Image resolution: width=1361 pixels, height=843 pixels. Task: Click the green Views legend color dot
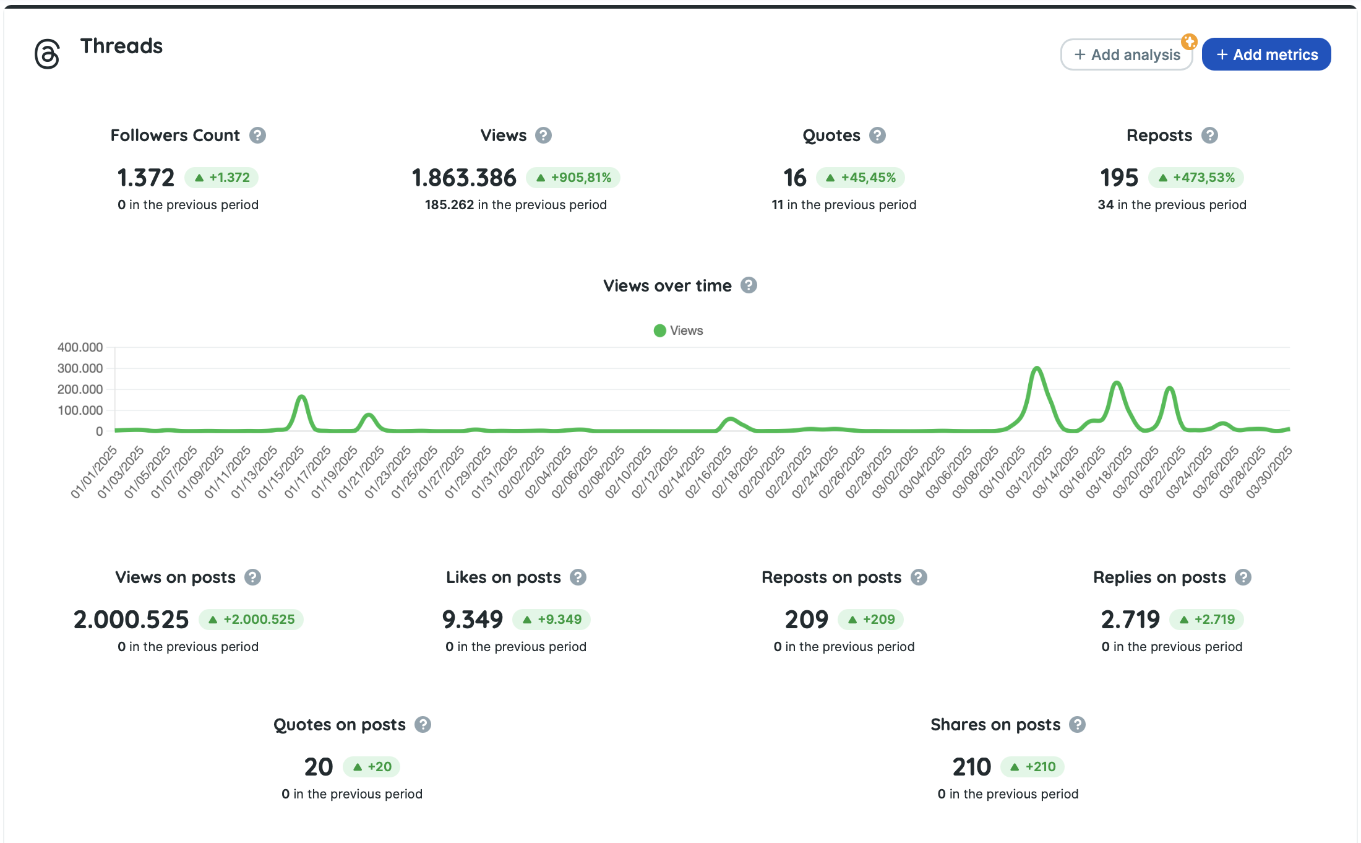pyautogui.click(x=659, y=331)
